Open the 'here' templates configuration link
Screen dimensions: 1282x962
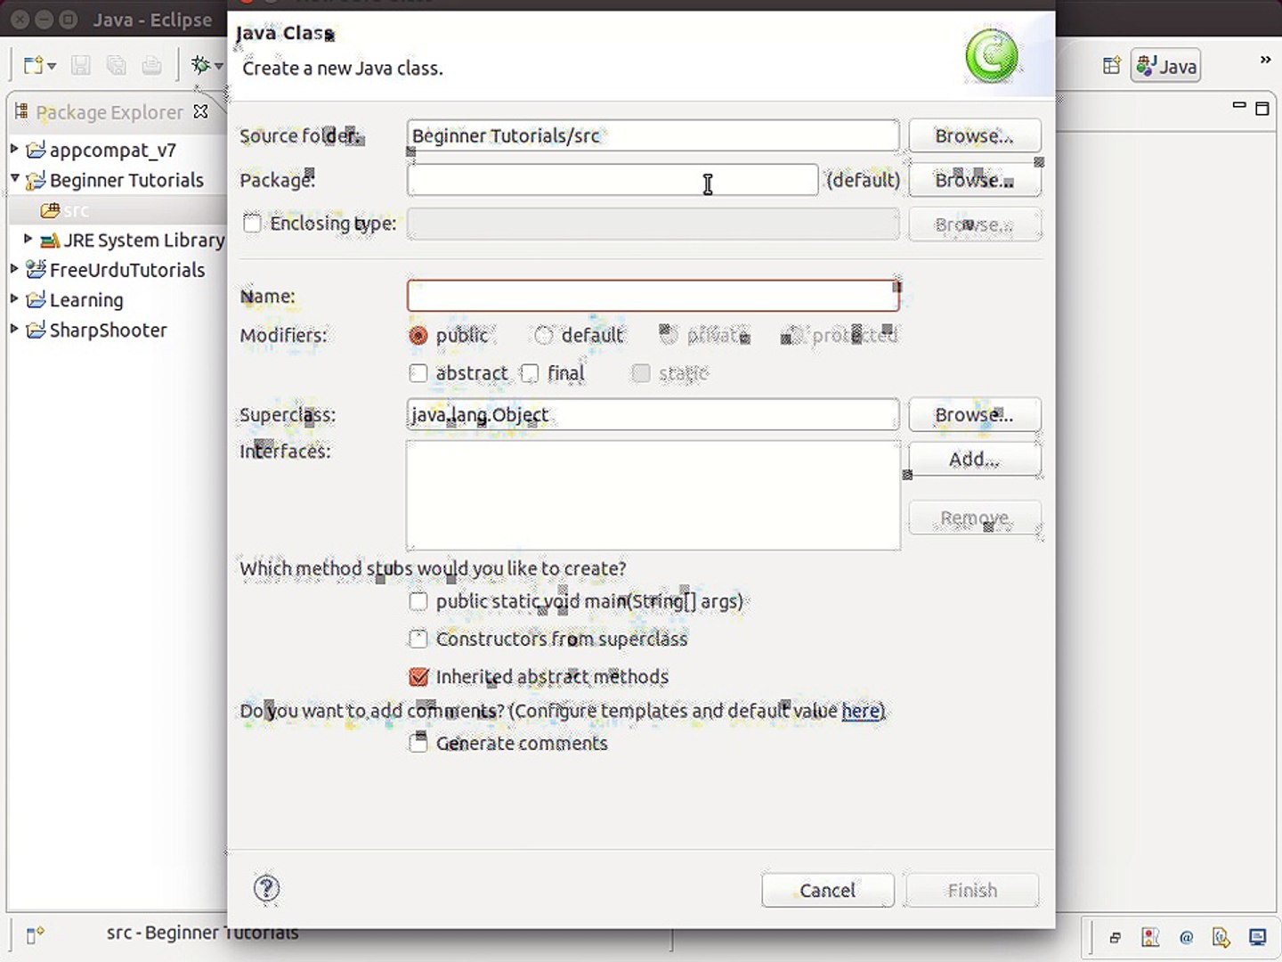pos(861,711)
